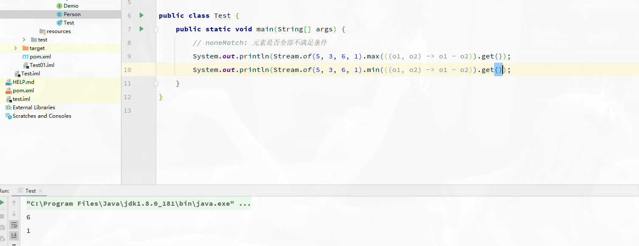Click class name Test in editor
639x246 pixels.
pyautogui.click(x=222, y=16)
